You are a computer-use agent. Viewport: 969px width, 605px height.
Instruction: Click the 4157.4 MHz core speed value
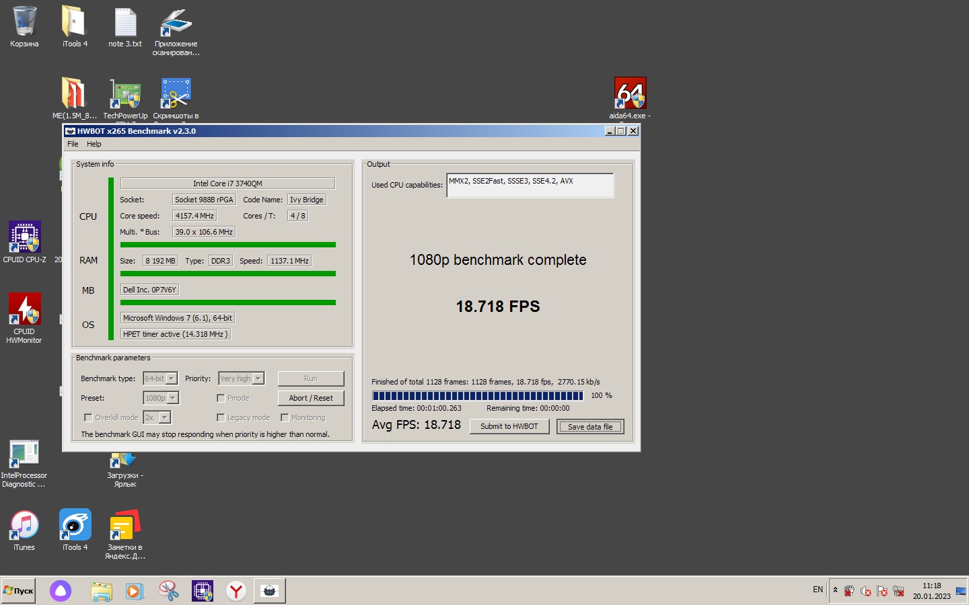pyautogui.click(x=194, y=216)
